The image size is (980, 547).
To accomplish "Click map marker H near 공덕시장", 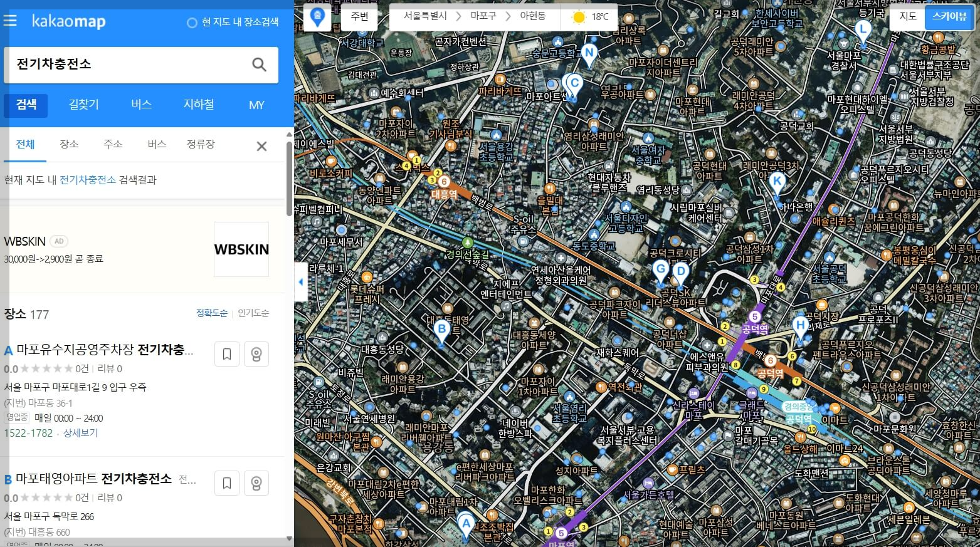I will tap(799, 328).
